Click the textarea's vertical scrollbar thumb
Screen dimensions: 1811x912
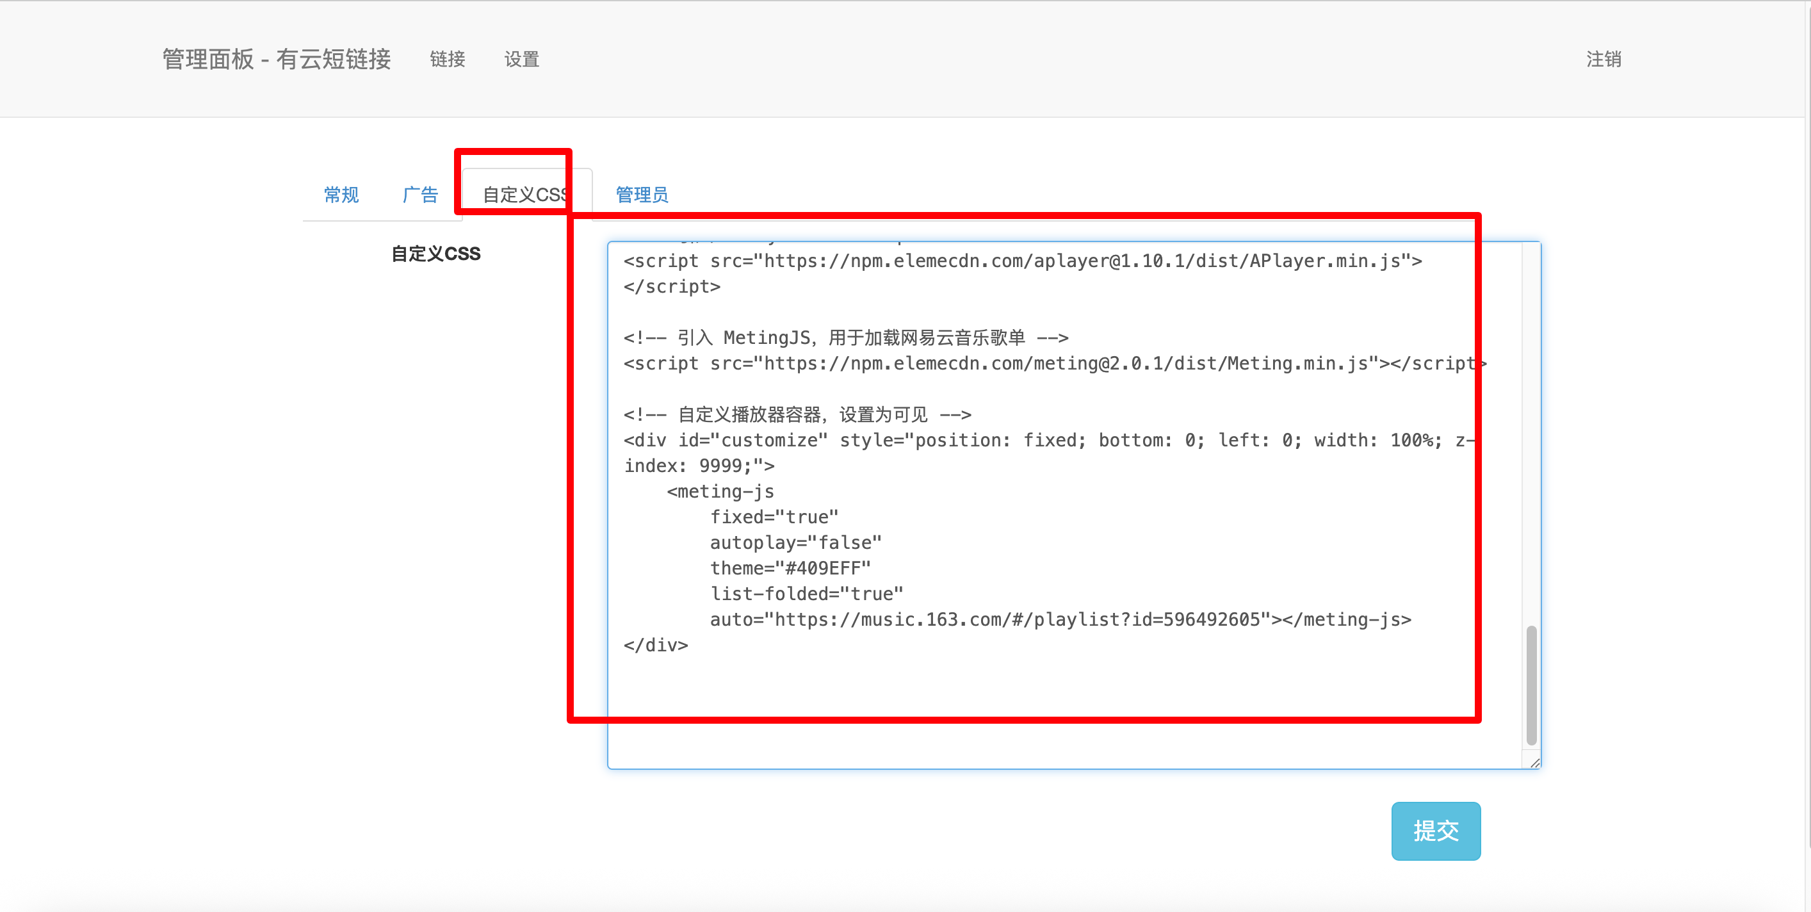[x=1531, y=685]
